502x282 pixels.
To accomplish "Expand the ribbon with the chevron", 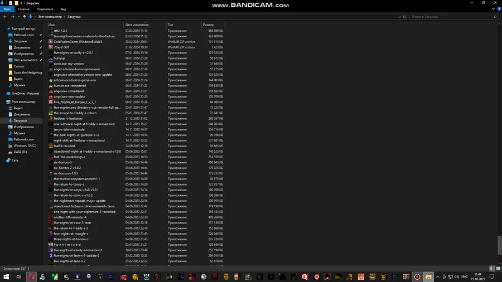I will [x=494, y=9].
